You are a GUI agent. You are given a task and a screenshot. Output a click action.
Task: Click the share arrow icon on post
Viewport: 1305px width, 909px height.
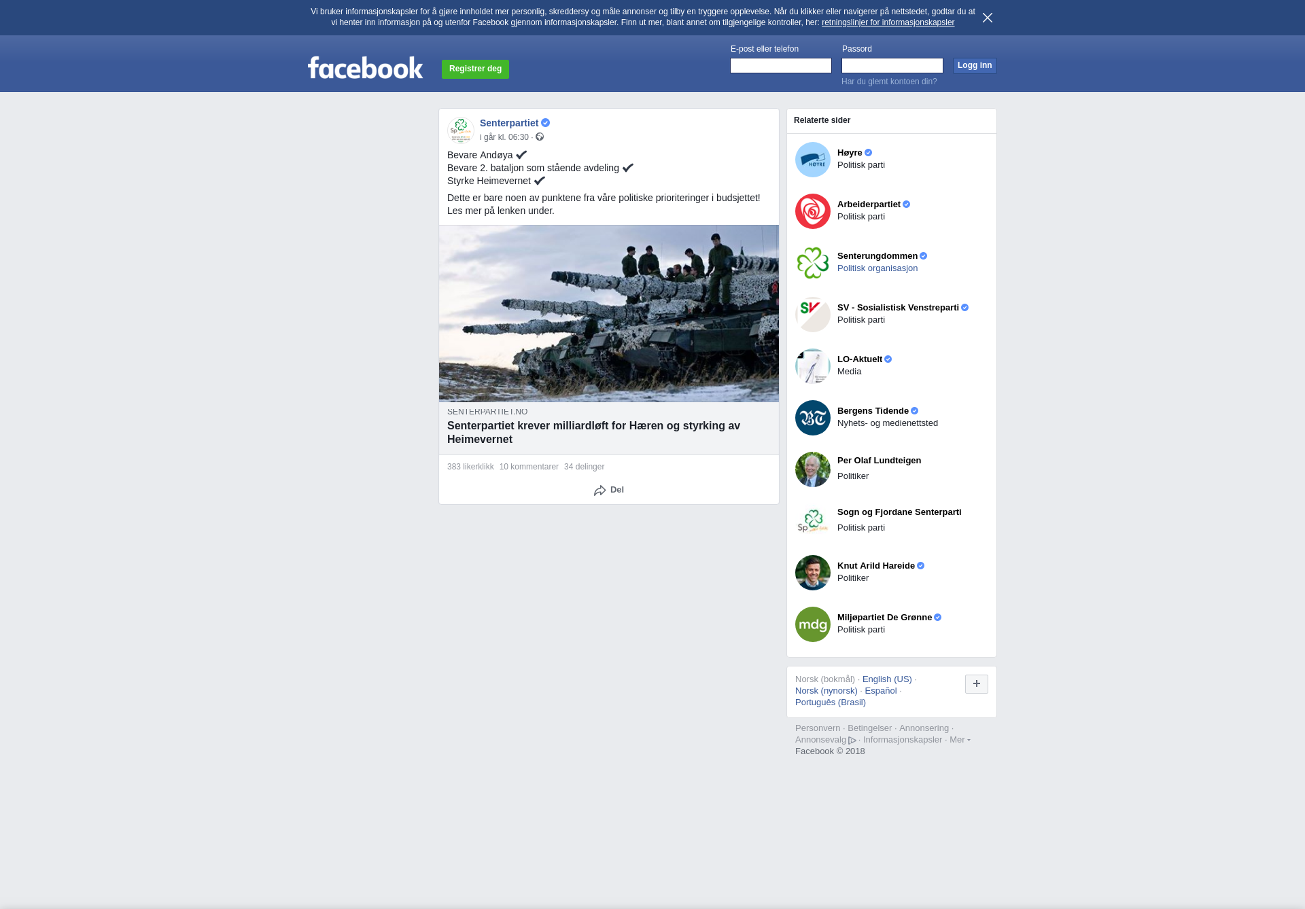pyautogui.click(x=599, y=491)
